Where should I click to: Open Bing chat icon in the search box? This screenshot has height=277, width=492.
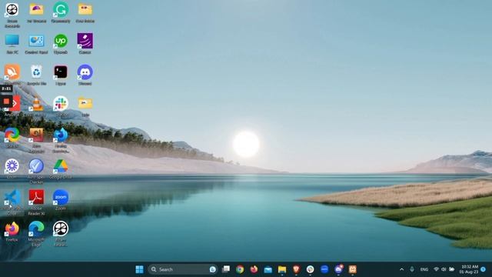212,269
